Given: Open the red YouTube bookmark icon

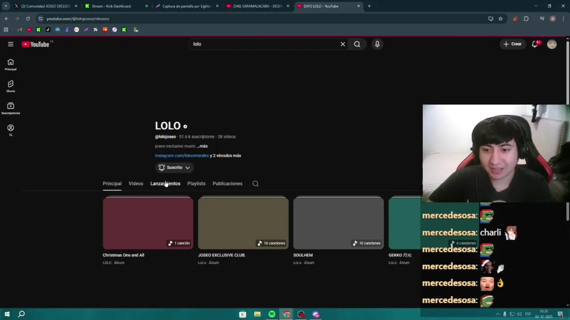Looking at the screenshot, I should (x=29, y=30).
